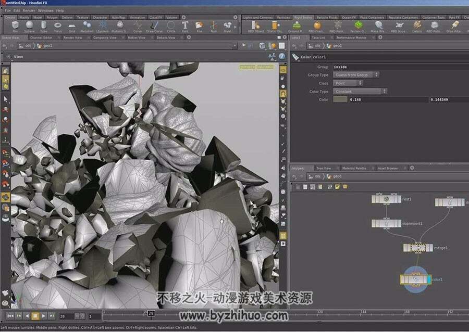
Task: Click the Color red value field 0.148
Action: click(x=389, y=99)
